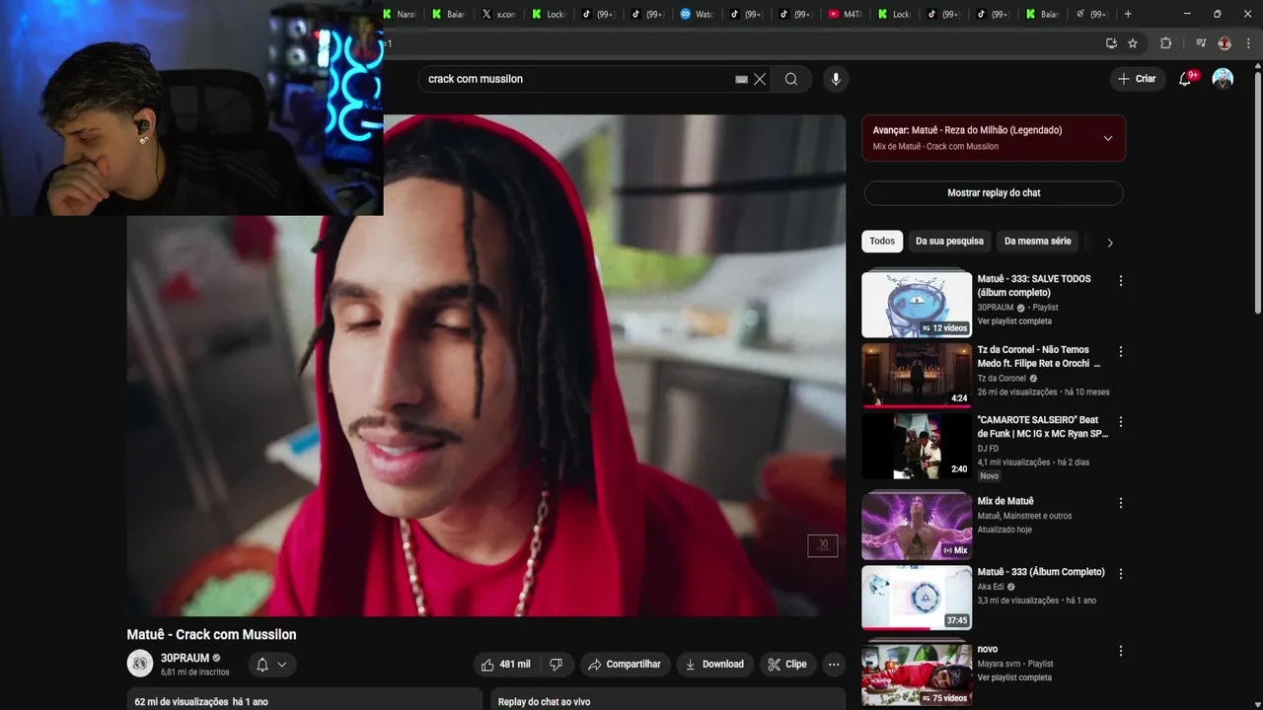Open more actions ellipsis below the video
1263x710 pixels.
[834, 665]
